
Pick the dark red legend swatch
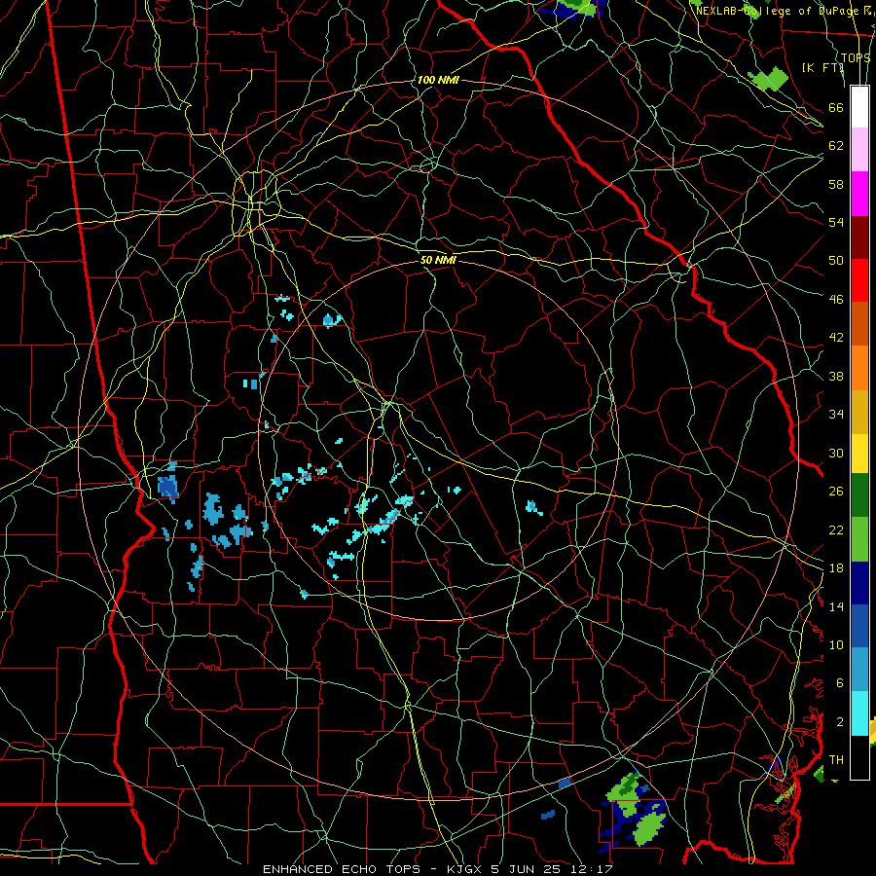pos(859,237)
